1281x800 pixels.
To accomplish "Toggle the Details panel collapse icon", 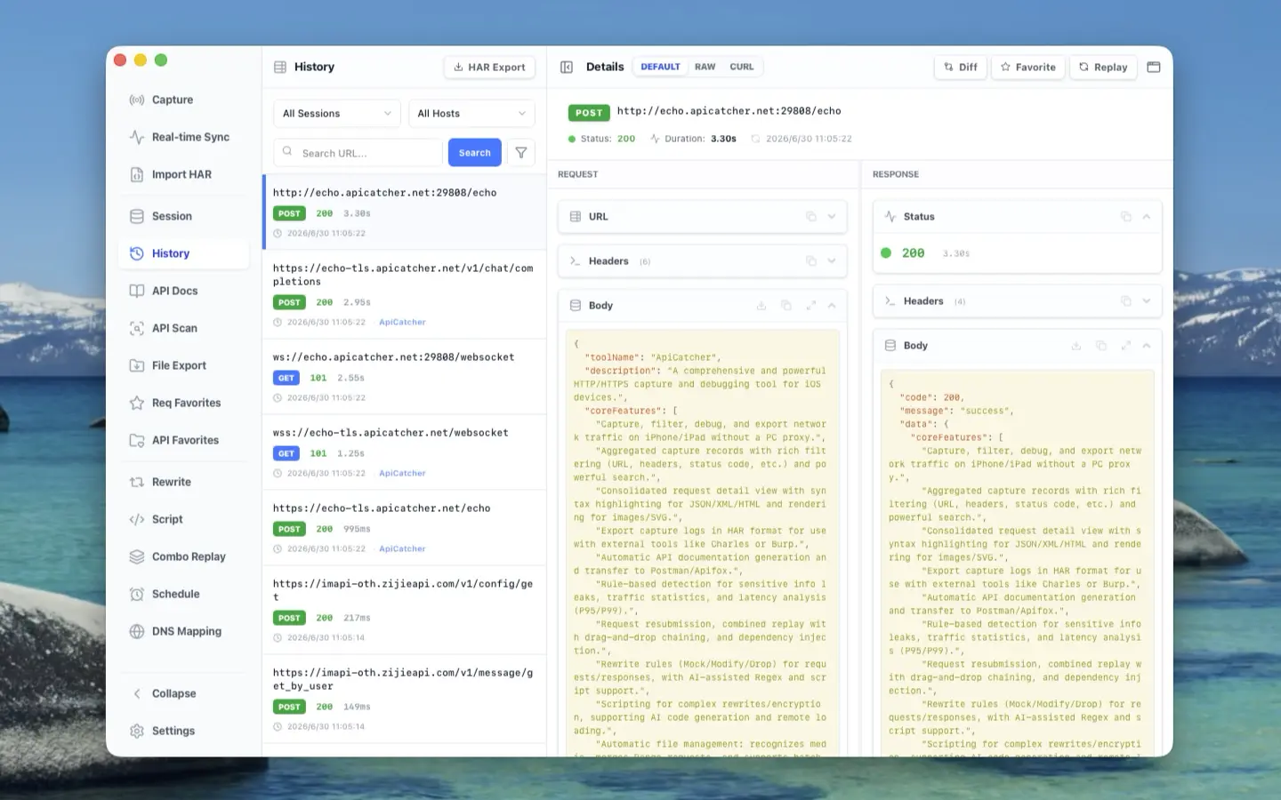I will tap(566, 67).
